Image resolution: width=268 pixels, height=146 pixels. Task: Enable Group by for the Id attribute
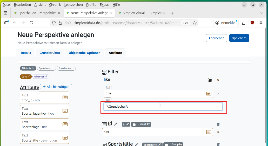pyautogui.click(x=134, y=124)
